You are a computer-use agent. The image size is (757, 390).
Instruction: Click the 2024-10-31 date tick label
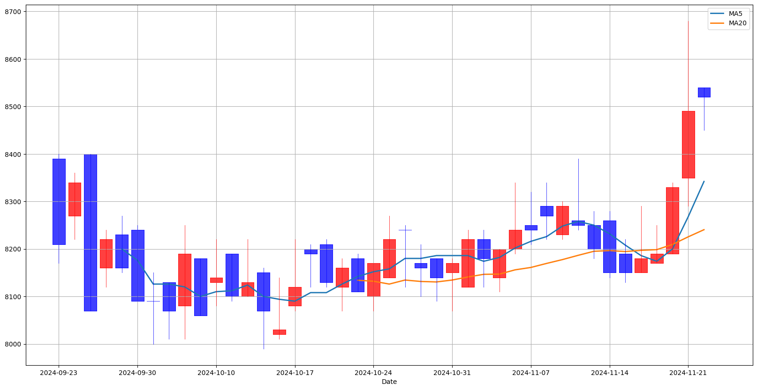[x=452, y=373]
